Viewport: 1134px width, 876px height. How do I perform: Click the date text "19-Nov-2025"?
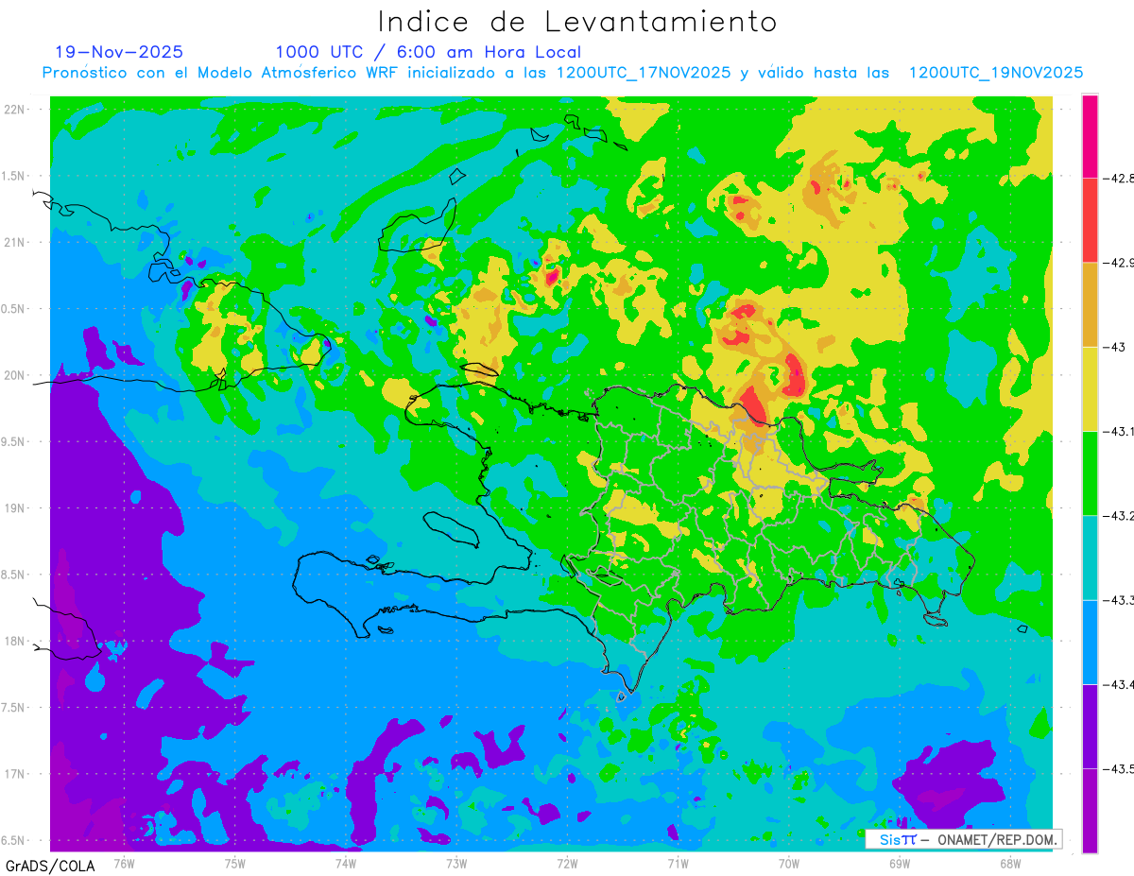pos(119,52)
